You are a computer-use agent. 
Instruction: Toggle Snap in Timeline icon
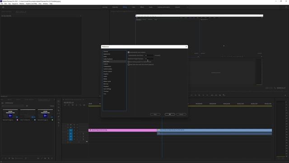pos(69,105)
